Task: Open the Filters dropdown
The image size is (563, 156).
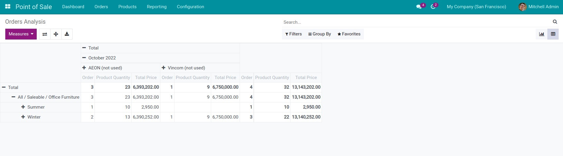Action: pos(293,34)
